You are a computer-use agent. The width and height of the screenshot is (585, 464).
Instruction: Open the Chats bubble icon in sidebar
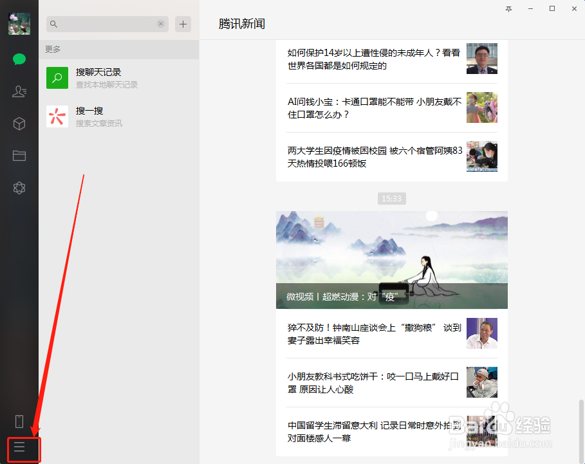coord(19,59)
